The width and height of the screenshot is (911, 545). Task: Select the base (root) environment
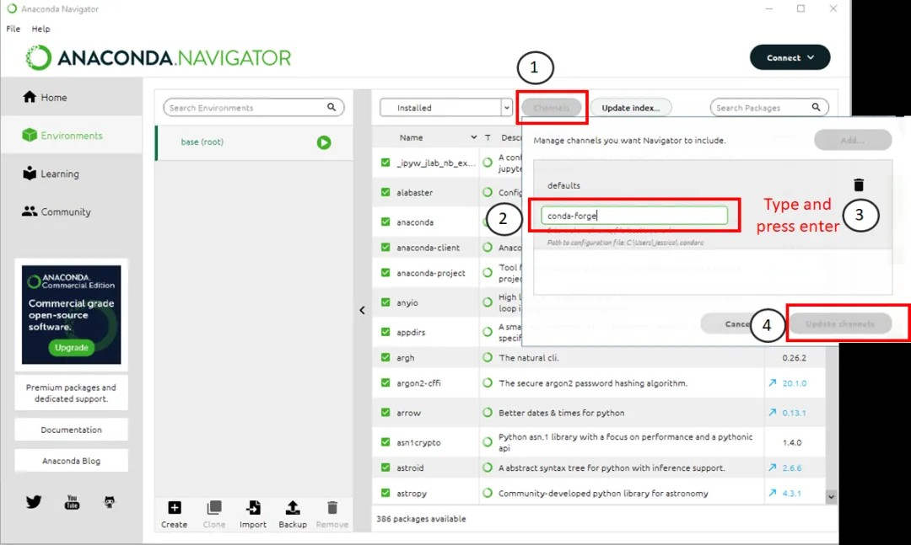254,142
